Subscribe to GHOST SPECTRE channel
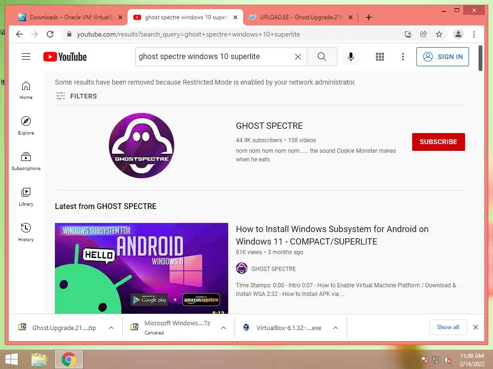493x369 pixels. coord(438,142)
